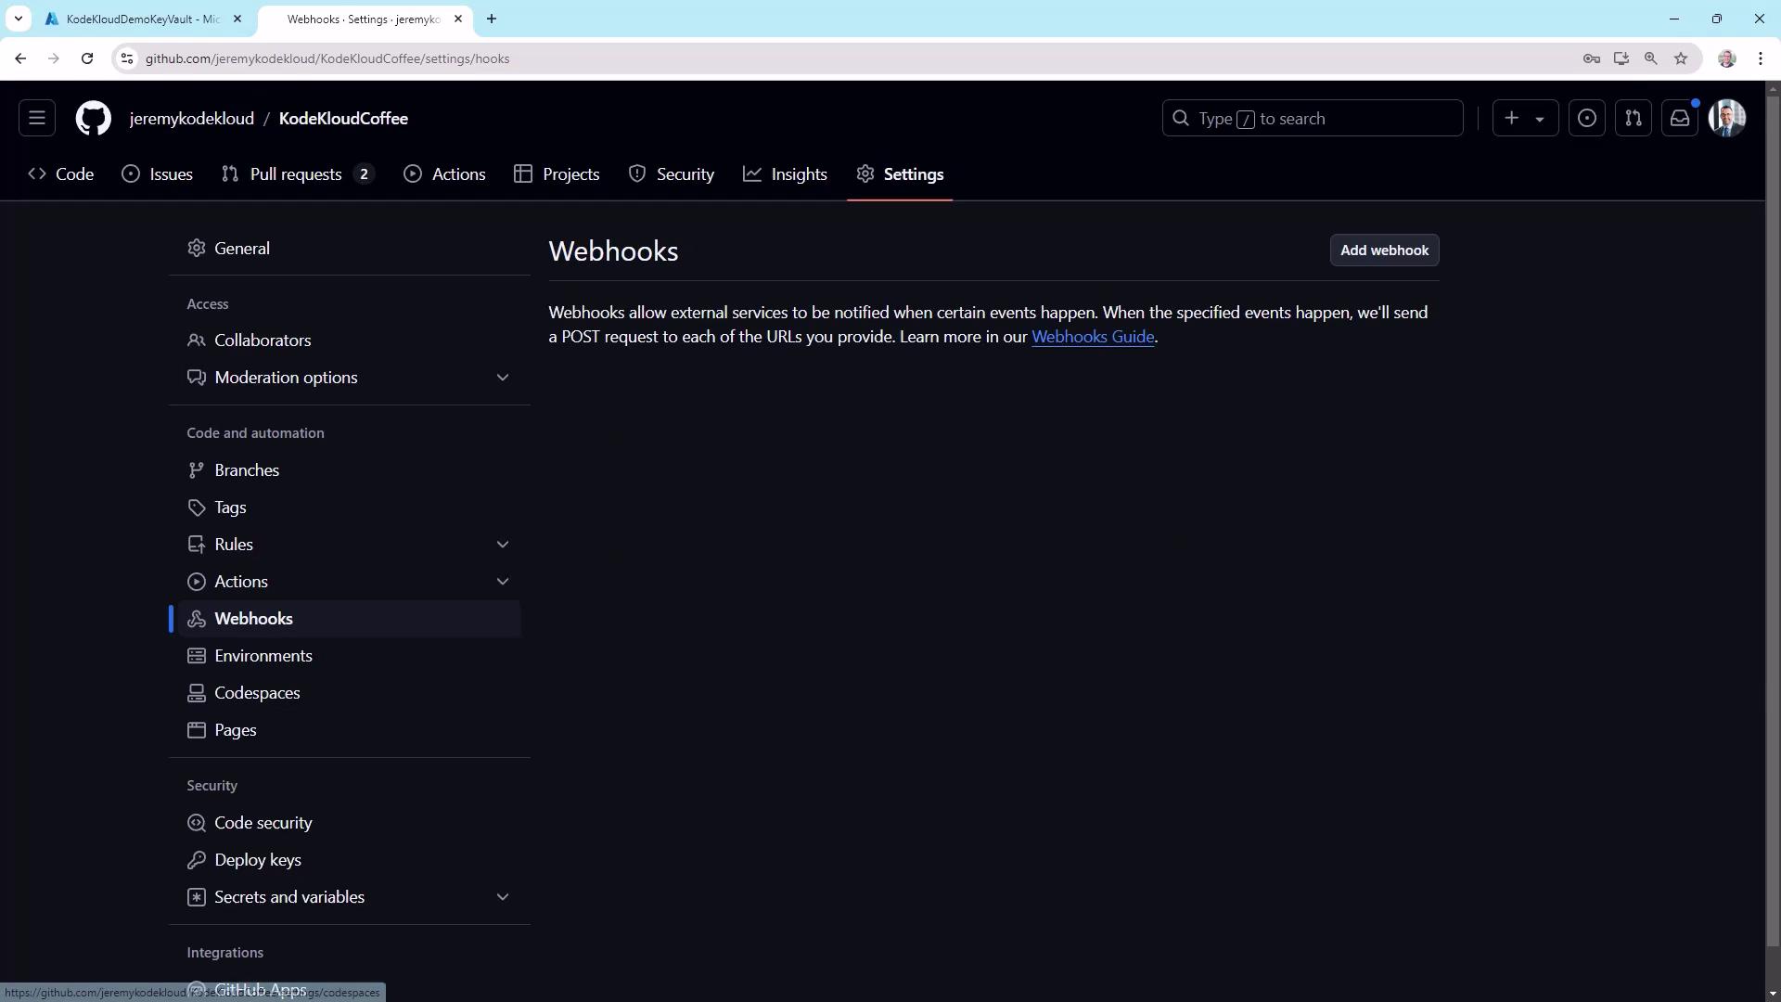The image size is (1781, 1002).
Task: Bookmark this page with star icon
Action: pyautogui.click(x=1681, y=58)
